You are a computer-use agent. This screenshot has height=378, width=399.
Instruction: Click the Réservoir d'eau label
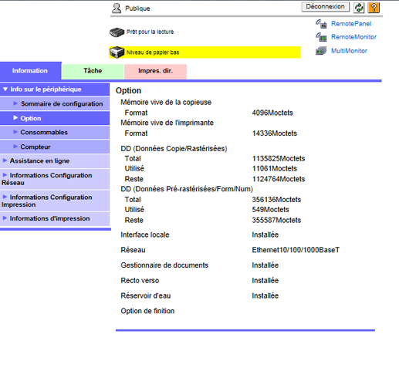point(146,296)
